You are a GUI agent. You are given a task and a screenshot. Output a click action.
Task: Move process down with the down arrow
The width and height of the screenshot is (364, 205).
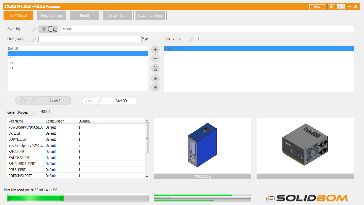tap(155, 88)
